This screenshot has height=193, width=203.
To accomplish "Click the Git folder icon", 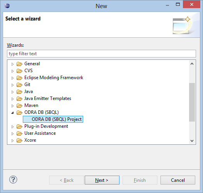I will point(19,85).
